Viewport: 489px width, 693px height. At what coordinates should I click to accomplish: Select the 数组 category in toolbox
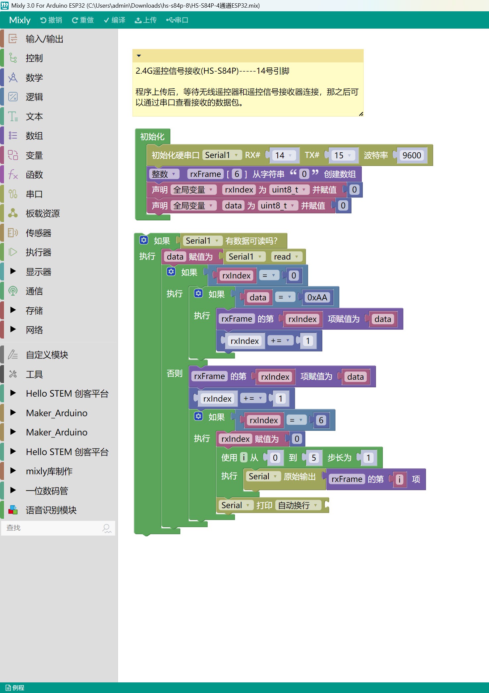[59, 136]
